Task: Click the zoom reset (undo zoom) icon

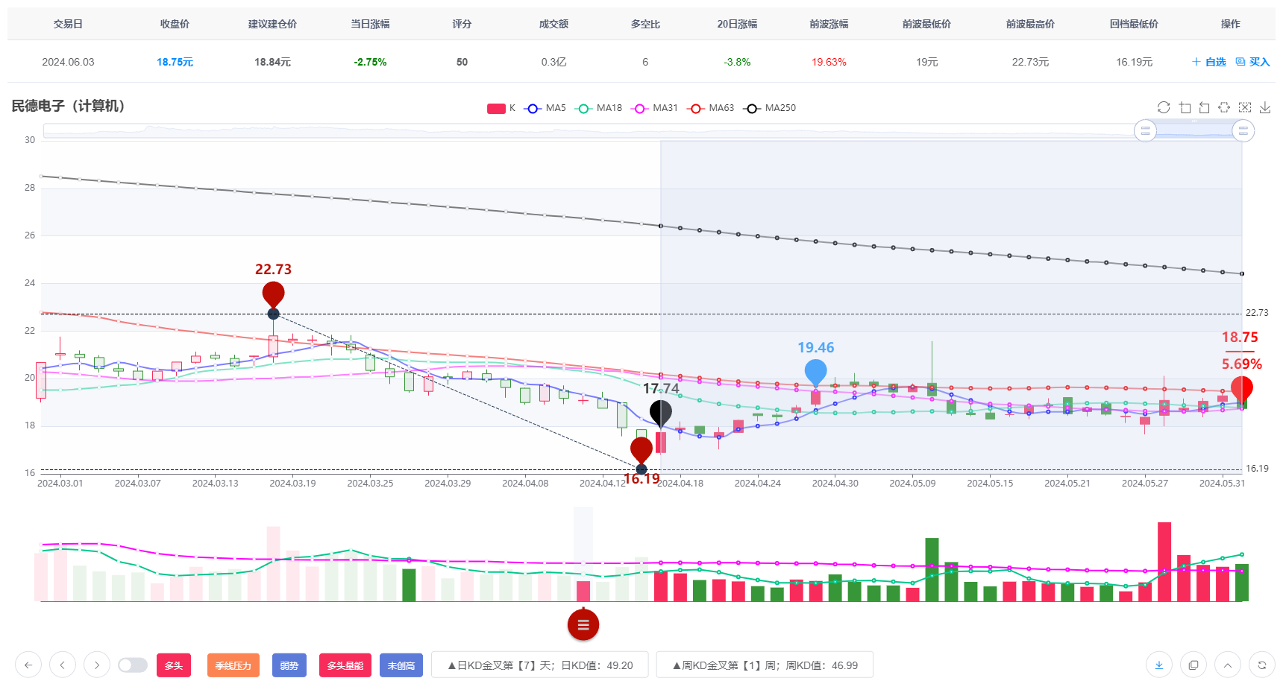Action: click(x=1204, y=107)
